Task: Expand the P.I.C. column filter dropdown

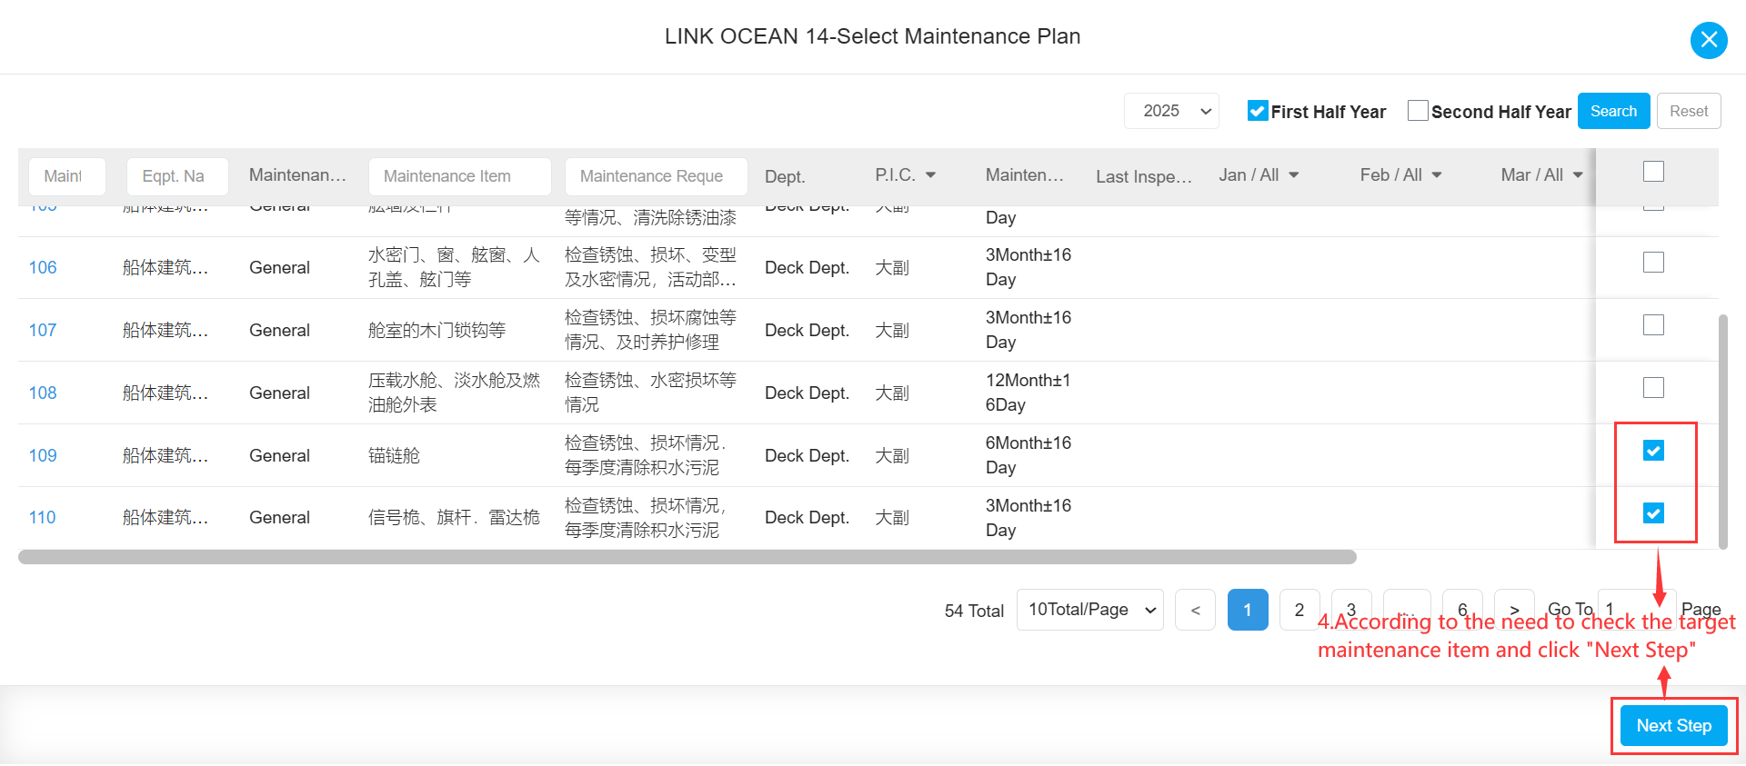Action: point(930,175)
